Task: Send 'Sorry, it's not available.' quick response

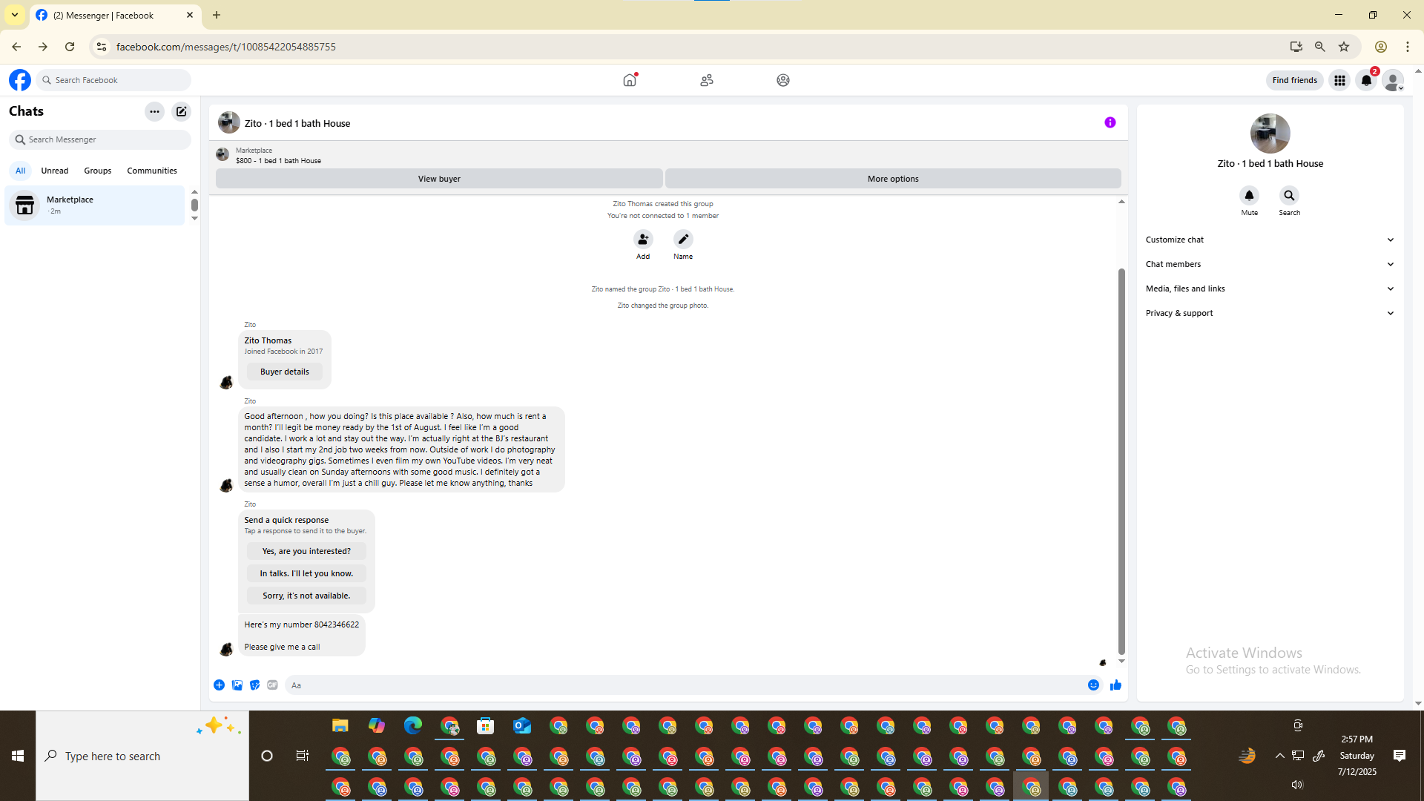Action: (x=306, y=596)
